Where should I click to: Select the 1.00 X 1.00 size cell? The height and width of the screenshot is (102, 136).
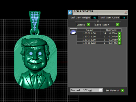tap(89, 33)
